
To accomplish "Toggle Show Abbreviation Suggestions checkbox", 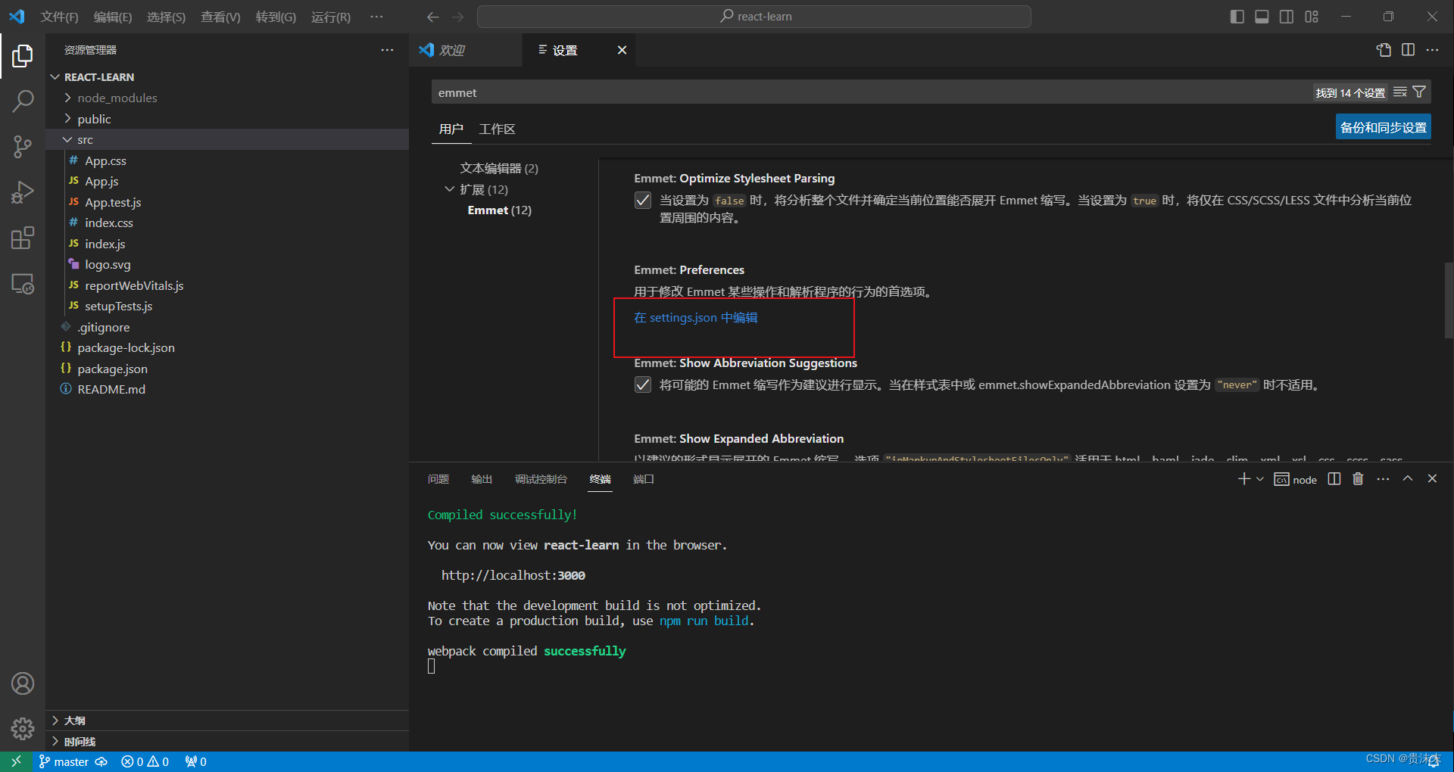I will (643, 385).
